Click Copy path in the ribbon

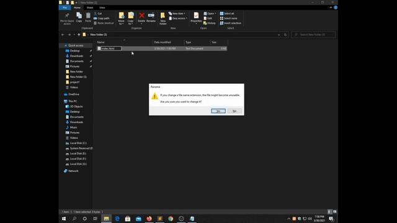(102, 18)
